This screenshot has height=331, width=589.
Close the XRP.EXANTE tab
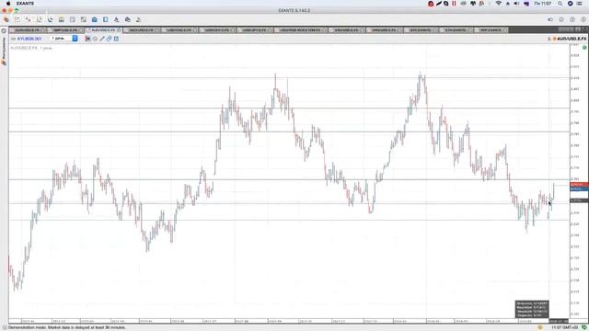[505, 30]
